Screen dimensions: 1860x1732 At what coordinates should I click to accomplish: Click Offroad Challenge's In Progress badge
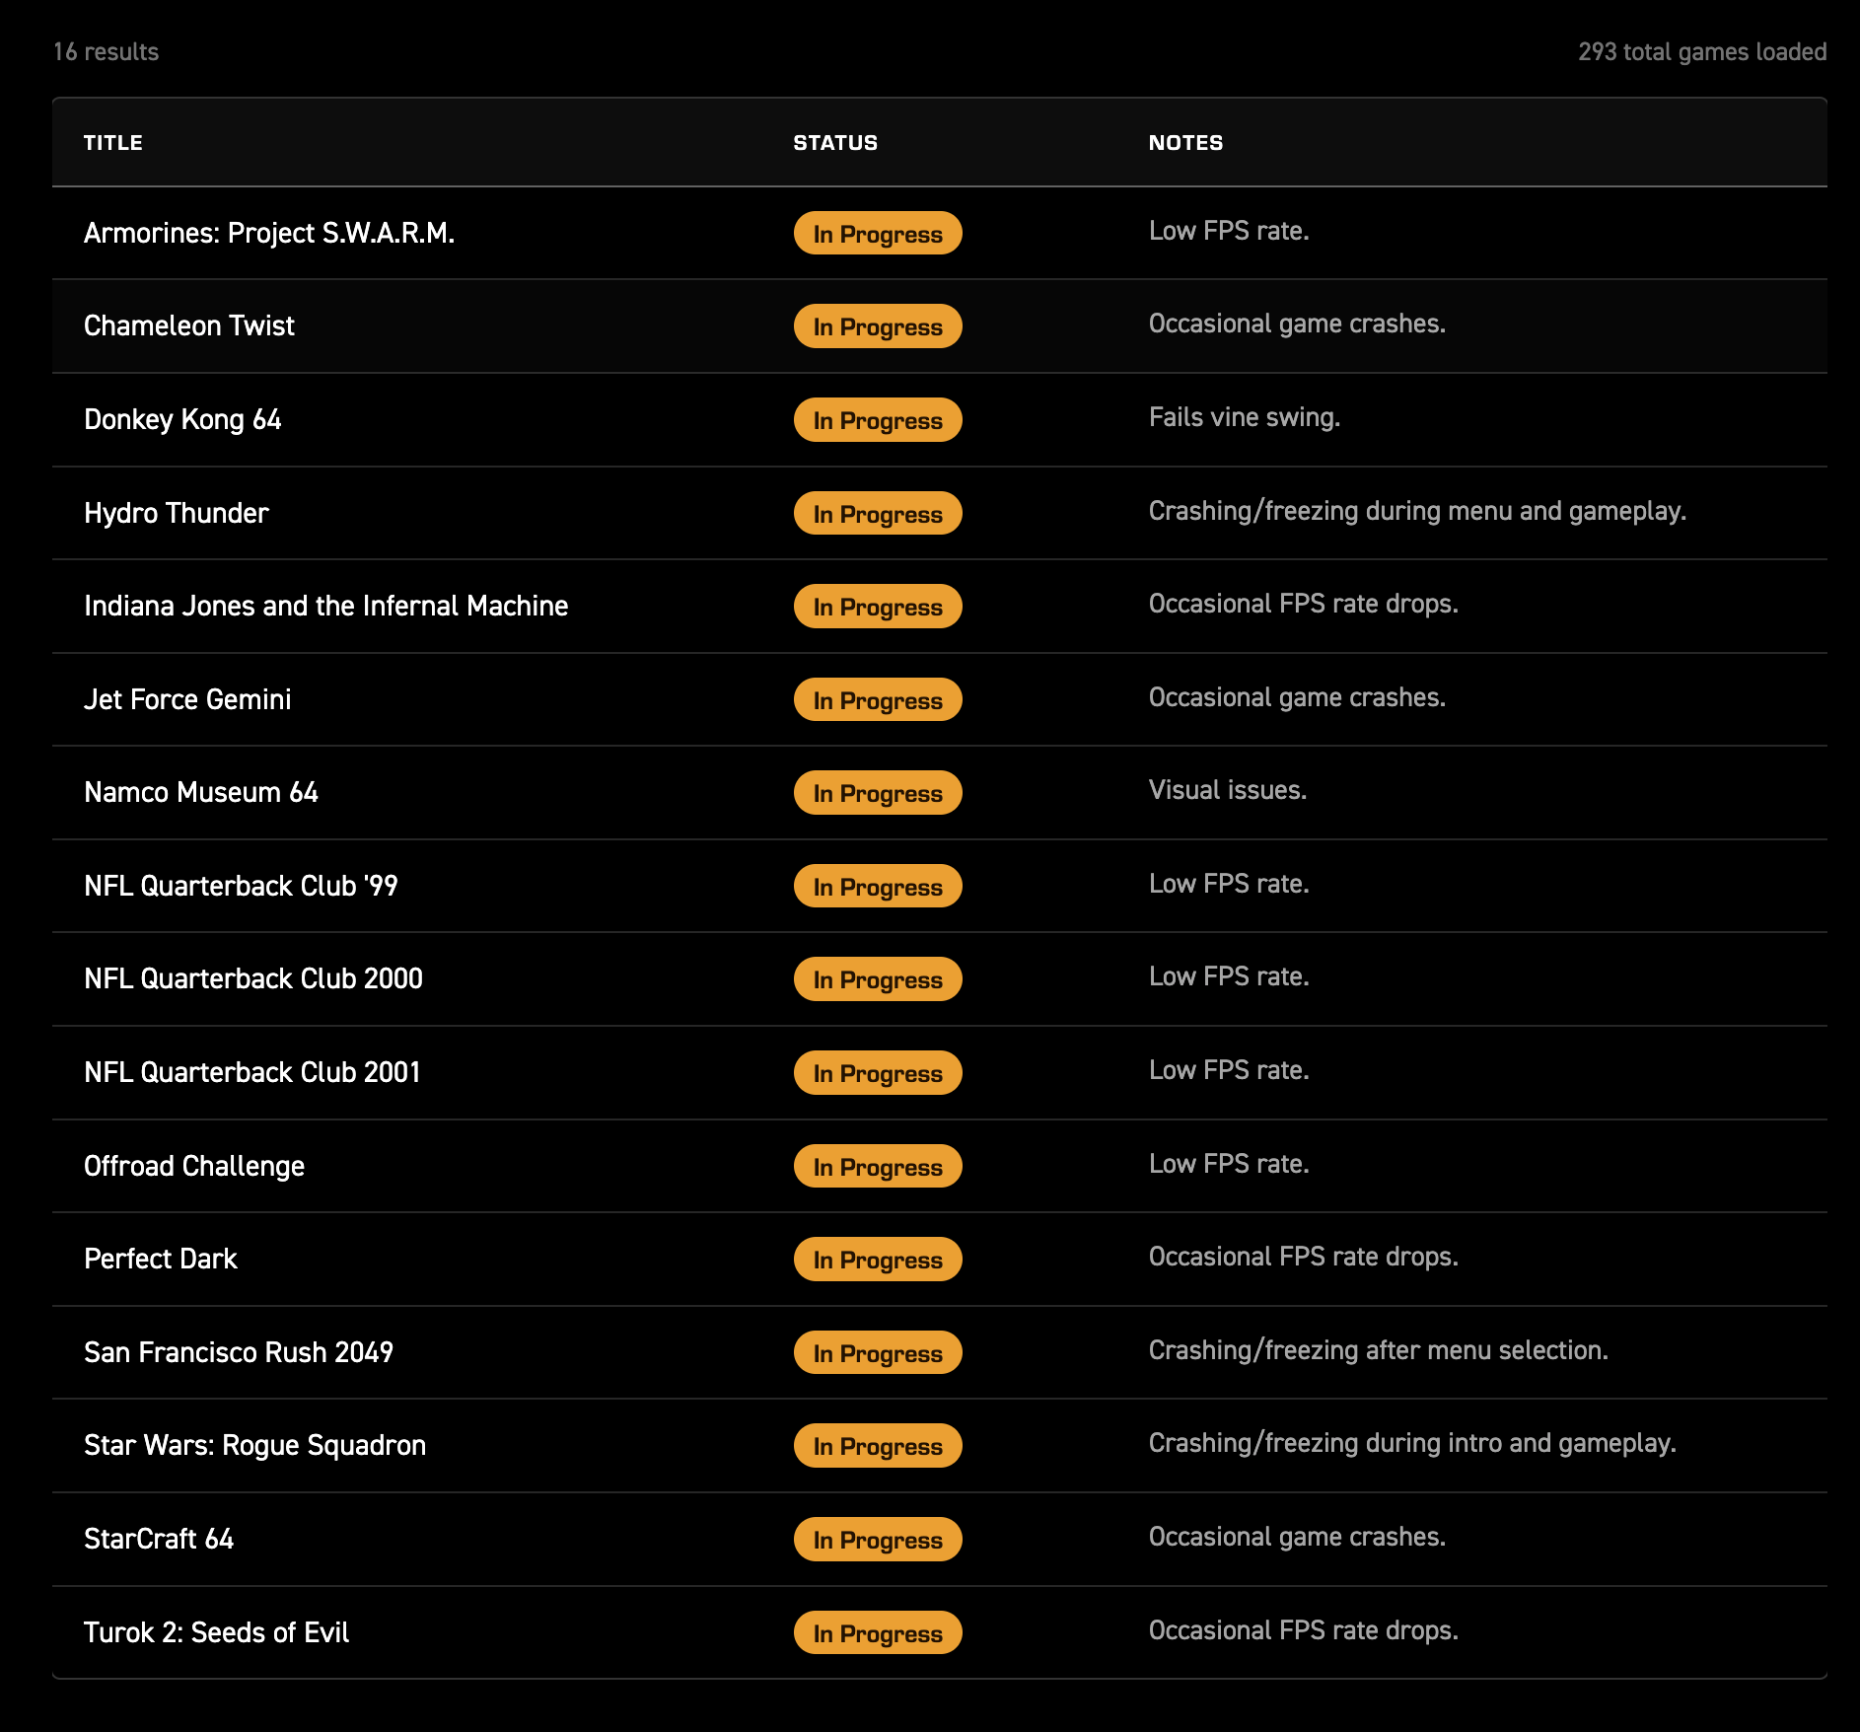click(878, 1167)
